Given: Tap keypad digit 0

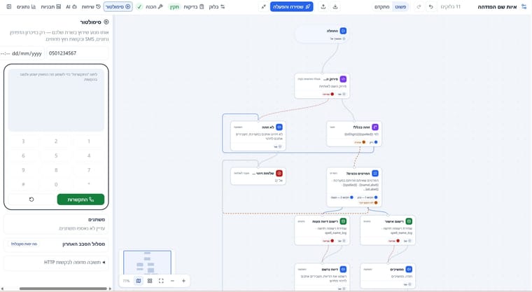Looking at the screenshot, I should click(x=56, y=184).
